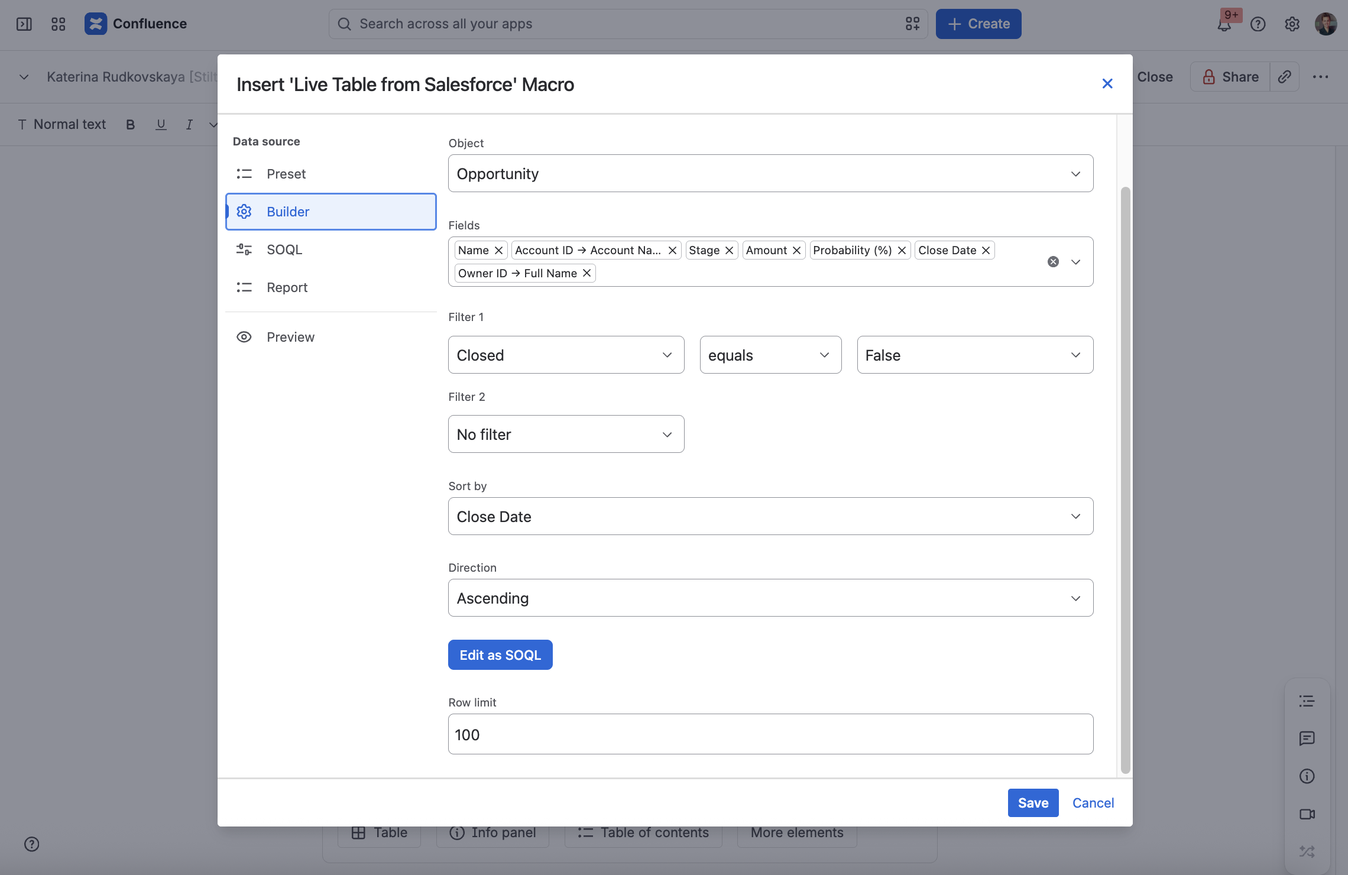Toggle italic formatting in editor toolbar
The width and height of the screenshot is (1348, 875).
tap(189, 125)
